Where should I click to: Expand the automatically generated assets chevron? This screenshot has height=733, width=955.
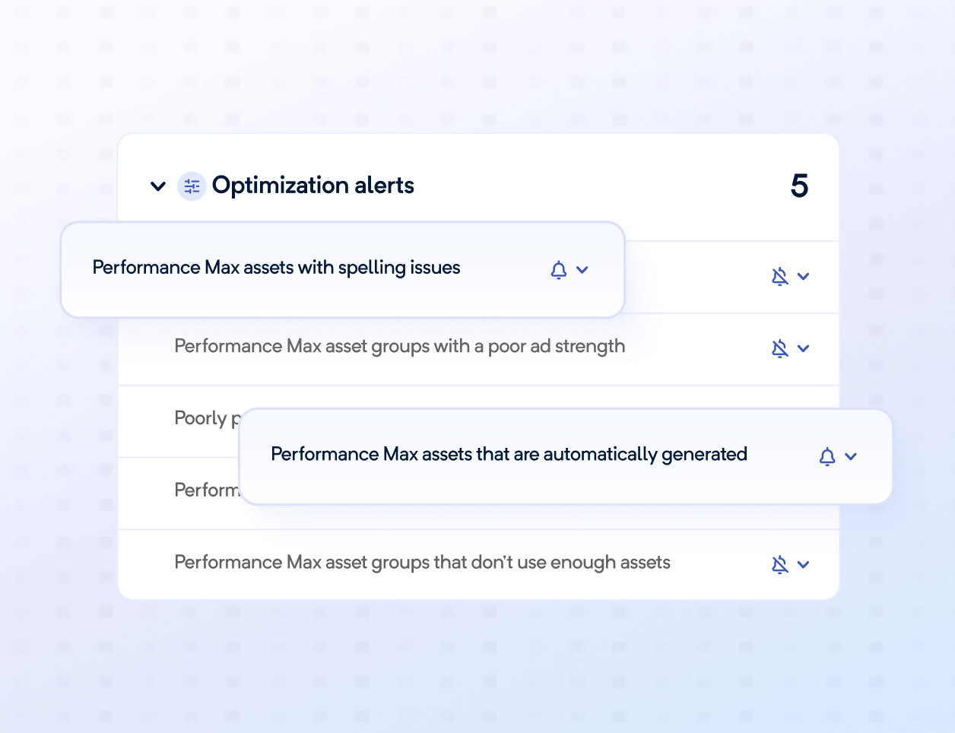tap(851, 457)
